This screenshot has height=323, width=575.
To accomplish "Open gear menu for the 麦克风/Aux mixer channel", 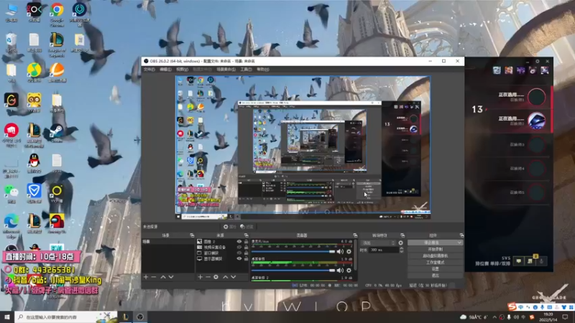I will (349, 252).
